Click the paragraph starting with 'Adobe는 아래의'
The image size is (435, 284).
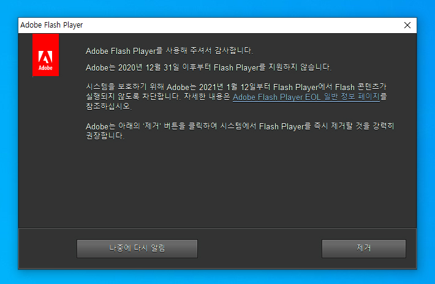tap(240, 131)
